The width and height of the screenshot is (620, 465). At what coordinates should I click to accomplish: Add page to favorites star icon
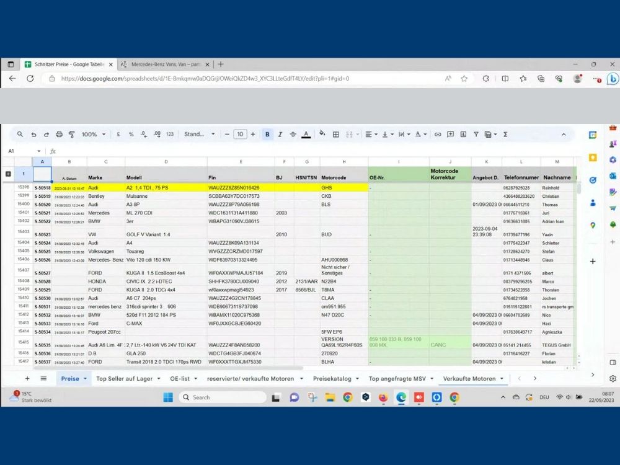[464, 78]
